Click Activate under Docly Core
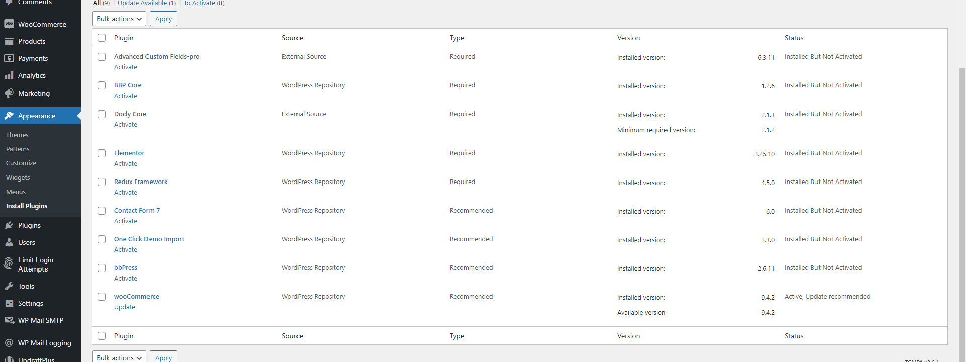This screenshot has width=966, height=362. click(125, 125)
